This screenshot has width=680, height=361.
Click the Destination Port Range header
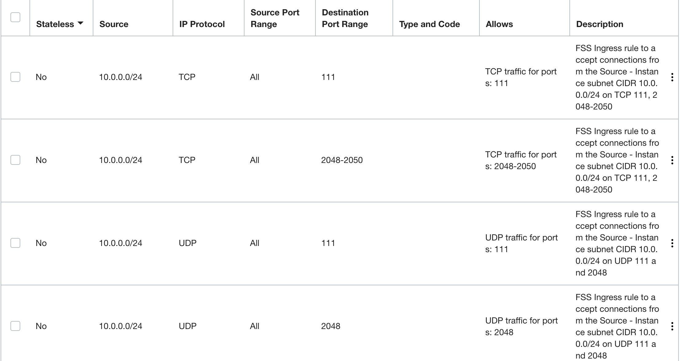[345, 18]
